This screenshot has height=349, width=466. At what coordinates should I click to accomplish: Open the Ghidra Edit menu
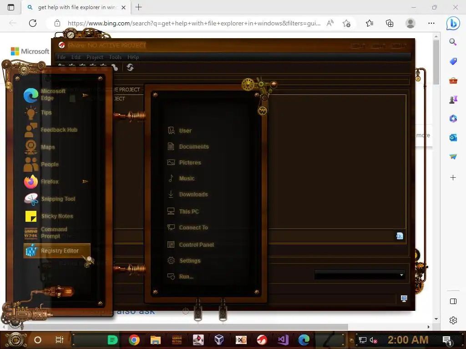click(76, 57)
